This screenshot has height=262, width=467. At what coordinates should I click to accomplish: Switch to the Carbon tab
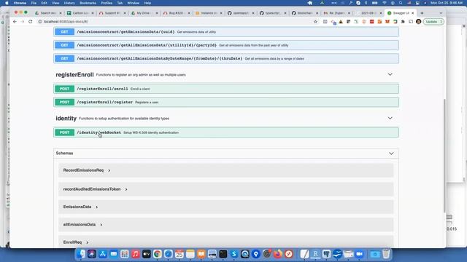80,13
